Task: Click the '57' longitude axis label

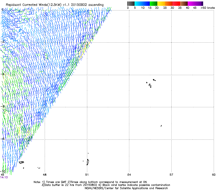Action: point(171,175)
